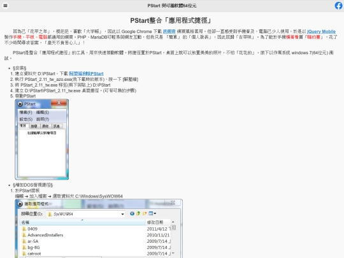Click the AdvancedInstallers folder icon
344x258 pixels.
click(x=24, y=235)
